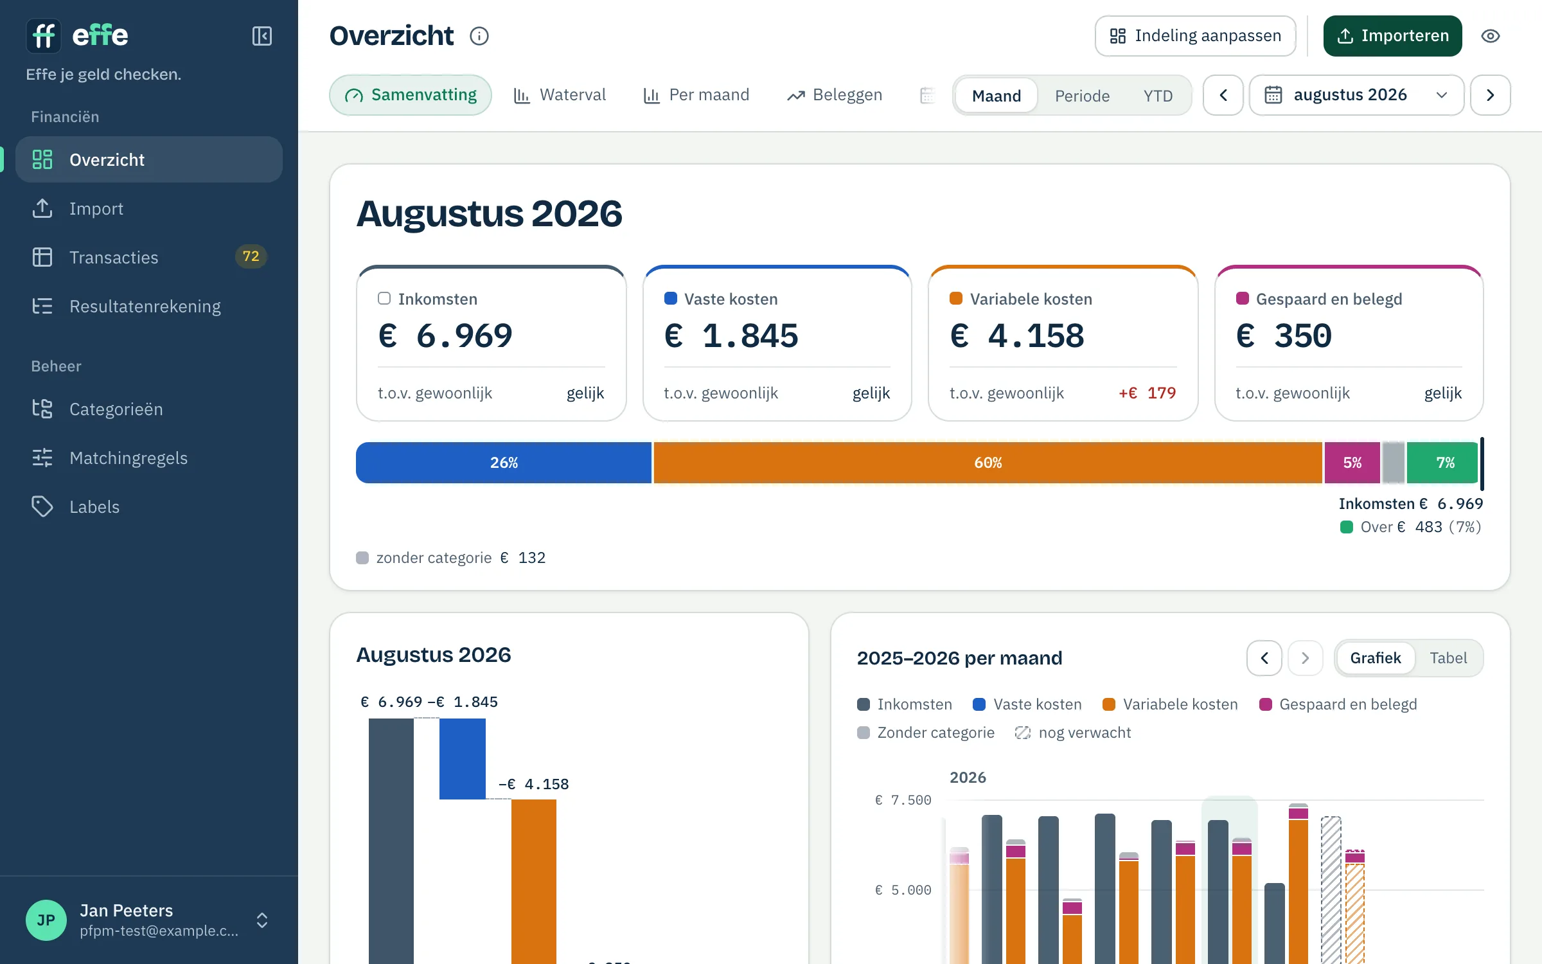Collapse the sidebar panel icon
Viewport: 1542px width, 964px height.
[261, 36]
